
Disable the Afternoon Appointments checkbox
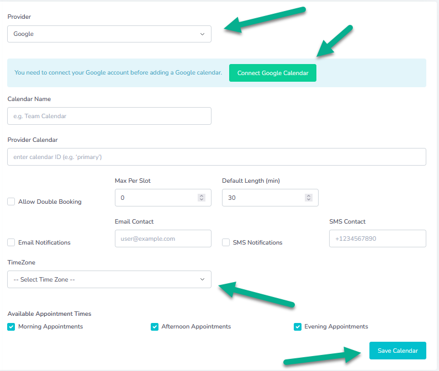coord(155,326)
